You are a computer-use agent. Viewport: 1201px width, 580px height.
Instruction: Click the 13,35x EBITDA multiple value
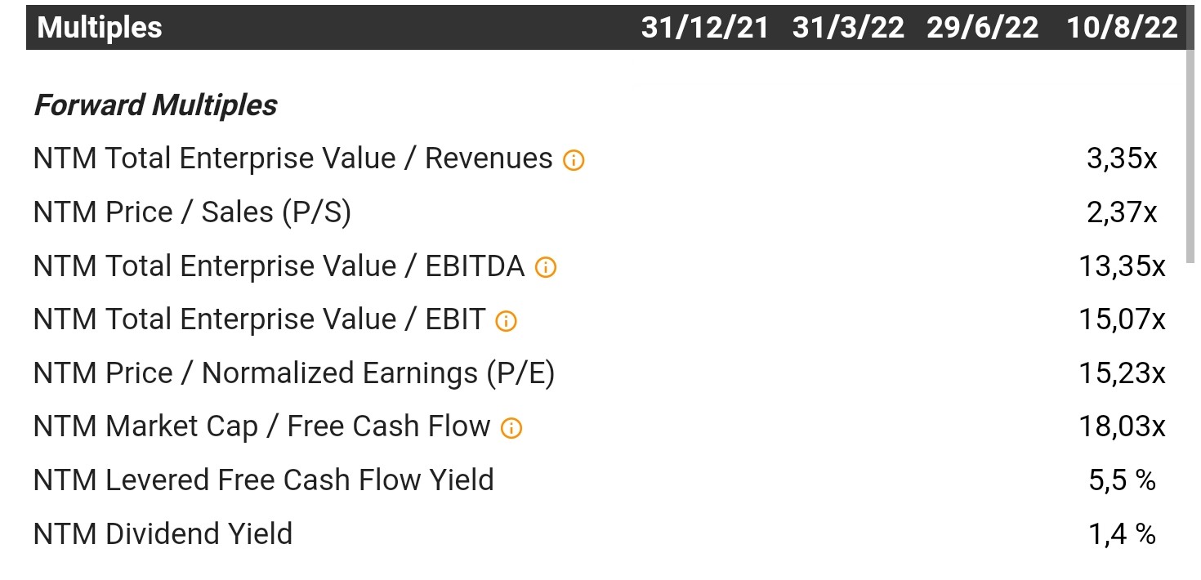(1122, 266)
